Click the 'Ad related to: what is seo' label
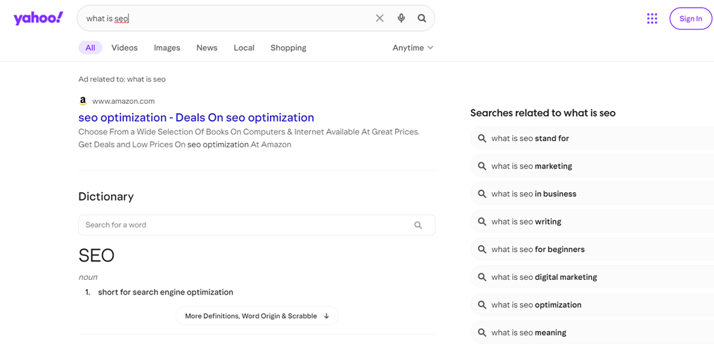Screen dimensions: 714x348 pyautogui.click(x=122, y=79)
